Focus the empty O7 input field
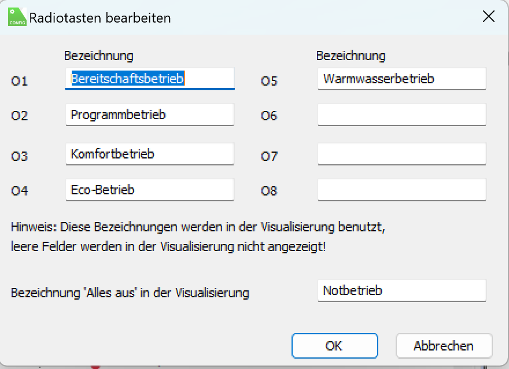509x369 pixels. (402, 154)
